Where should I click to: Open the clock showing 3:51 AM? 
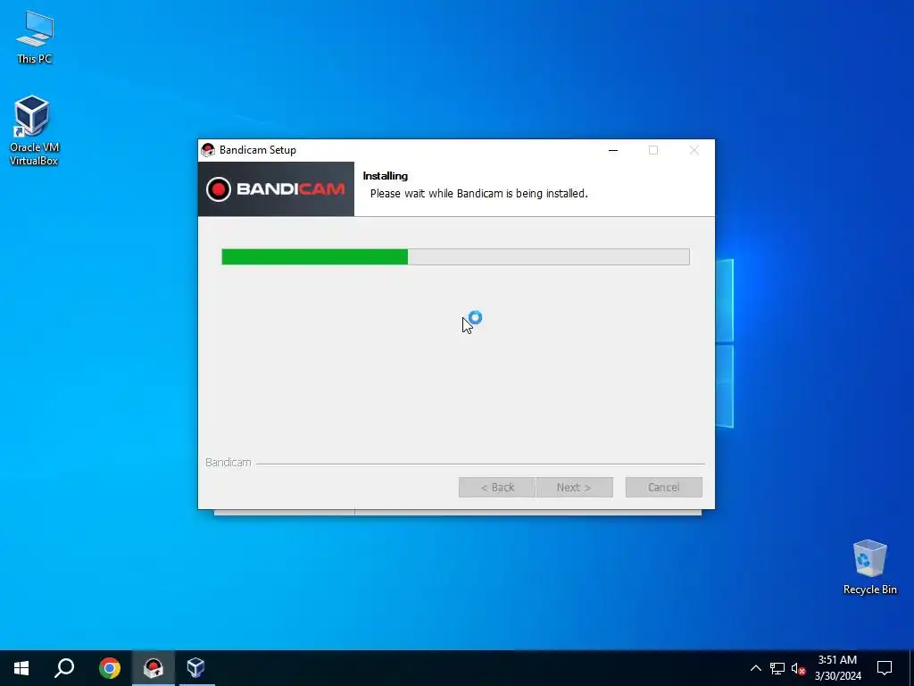(837, 668)
